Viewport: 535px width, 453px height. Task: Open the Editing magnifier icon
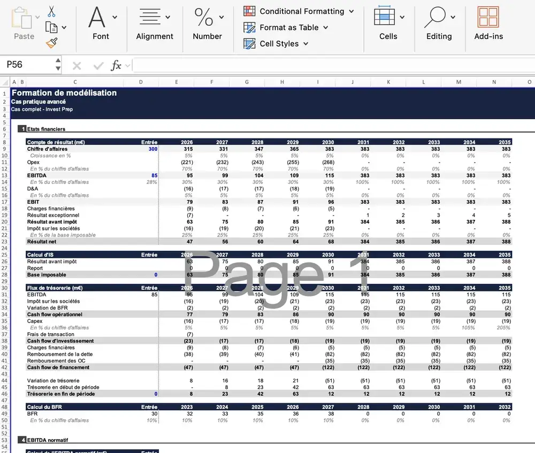coord(434,17)
